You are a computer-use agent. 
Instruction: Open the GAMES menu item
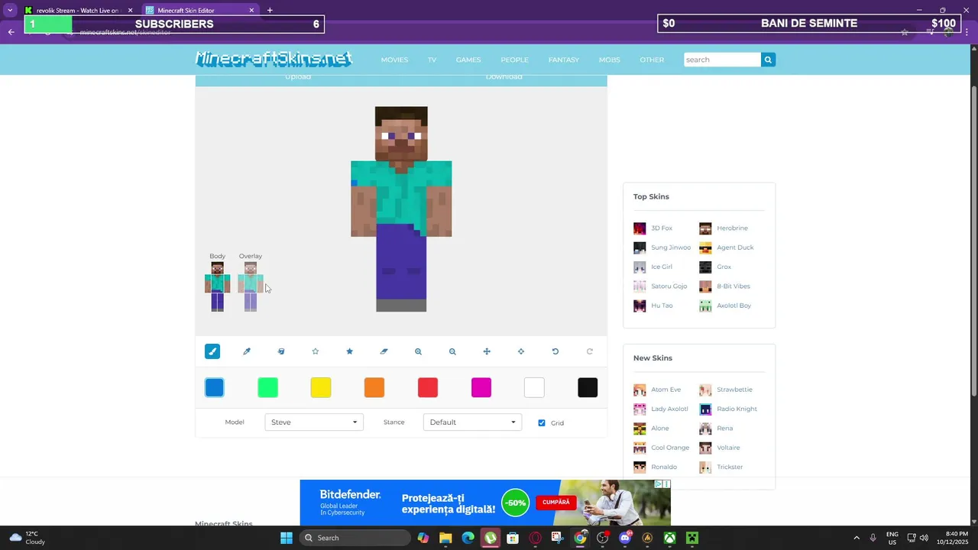point(468,60)
